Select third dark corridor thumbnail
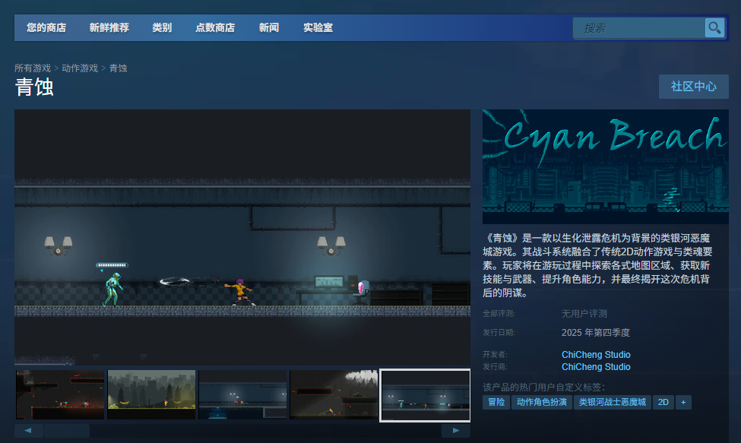Screen dimensions: 741x443 242,395
